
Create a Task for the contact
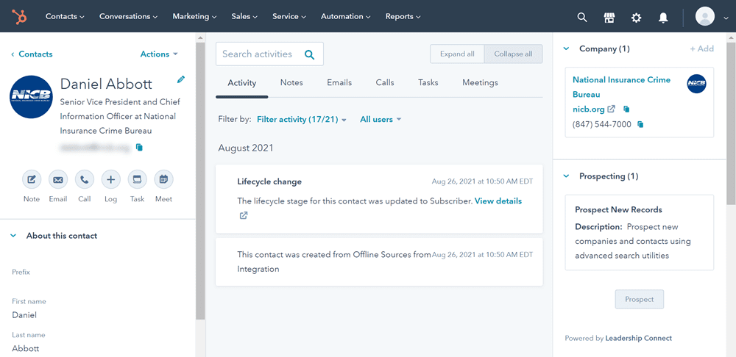point(137,179)
